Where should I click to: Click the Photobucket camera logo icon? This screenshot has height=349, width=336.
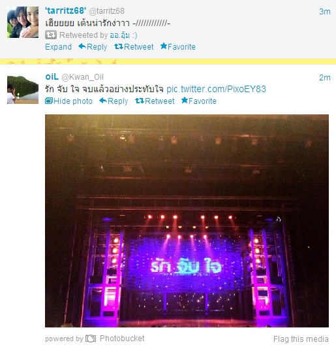pyautogui.click(x=91, y=339)
